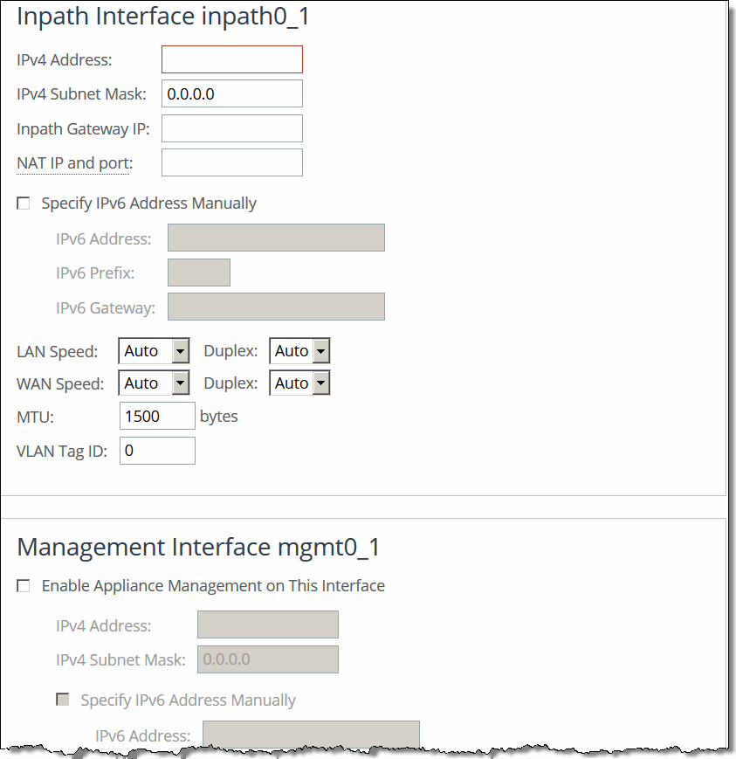Enable Appliance Management on mgmt0_1 interface
The height and width of the screenshot is (759, 736).
23,585
